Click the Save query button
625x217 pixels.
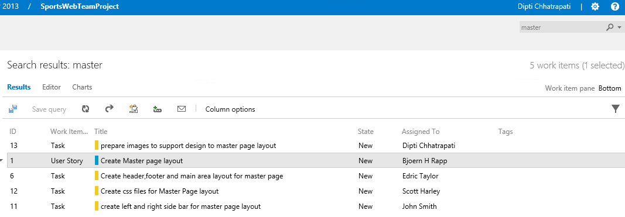coord(49,109)
